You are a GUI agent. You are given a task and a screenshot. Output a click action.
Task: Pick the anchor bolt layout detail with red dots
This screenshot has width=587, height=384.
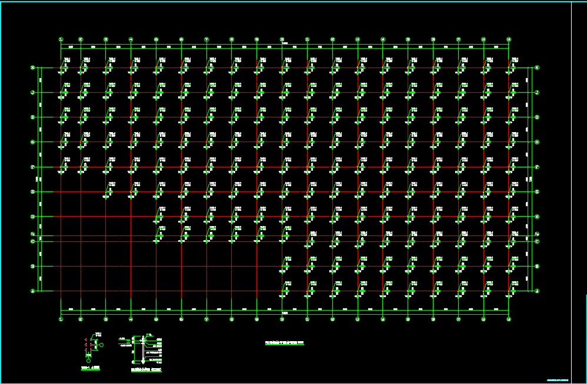[94, 348]
